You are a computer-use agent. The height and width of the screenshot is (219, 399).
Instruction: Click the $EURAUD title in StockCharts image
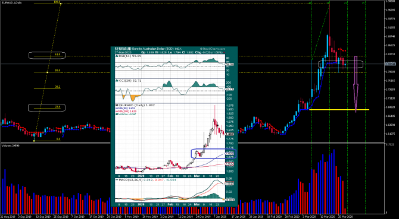(x=123, y=49)
